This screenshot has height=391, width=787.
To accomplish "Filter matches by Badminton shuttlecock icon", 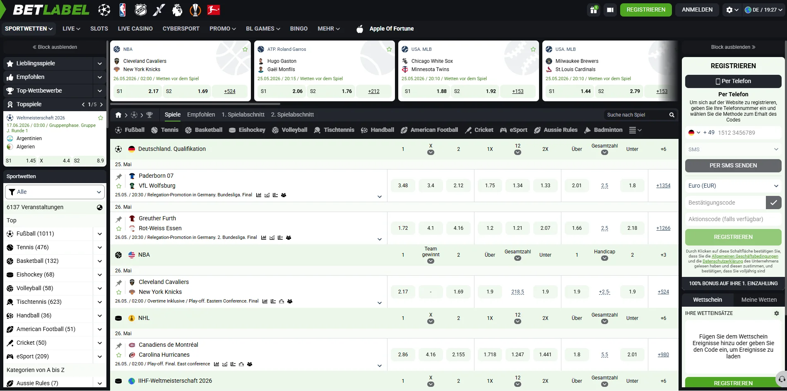I will [587, 130].
